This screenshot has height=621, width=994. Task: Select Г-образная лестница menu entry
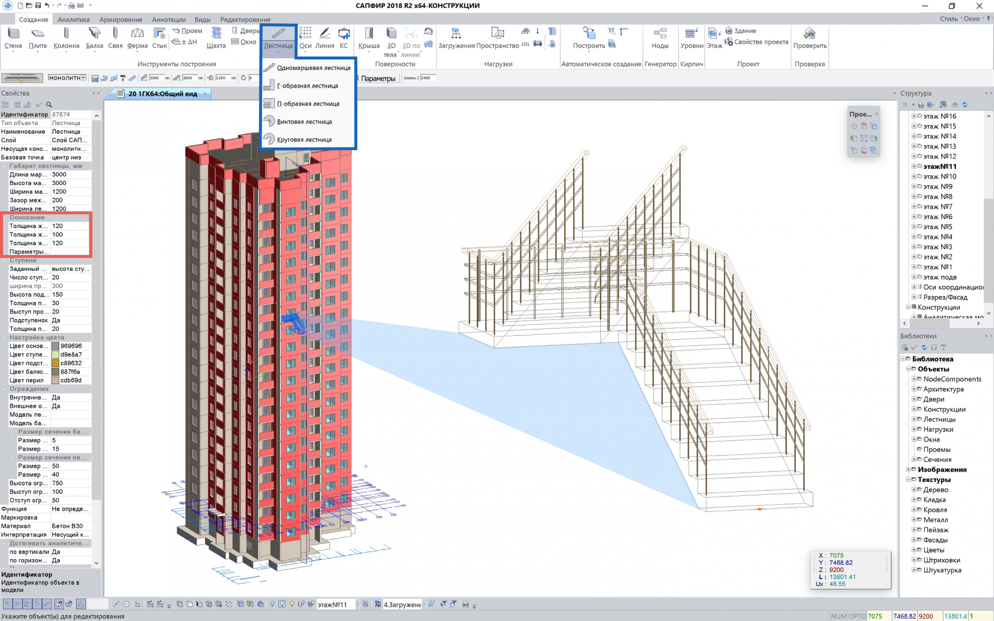307,86
